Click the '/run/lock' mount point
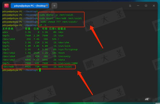 click(x=64, y=46)
